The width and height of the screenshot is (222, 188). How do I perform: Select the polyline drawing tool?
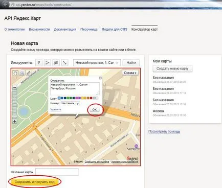click(x=47, y=63)
